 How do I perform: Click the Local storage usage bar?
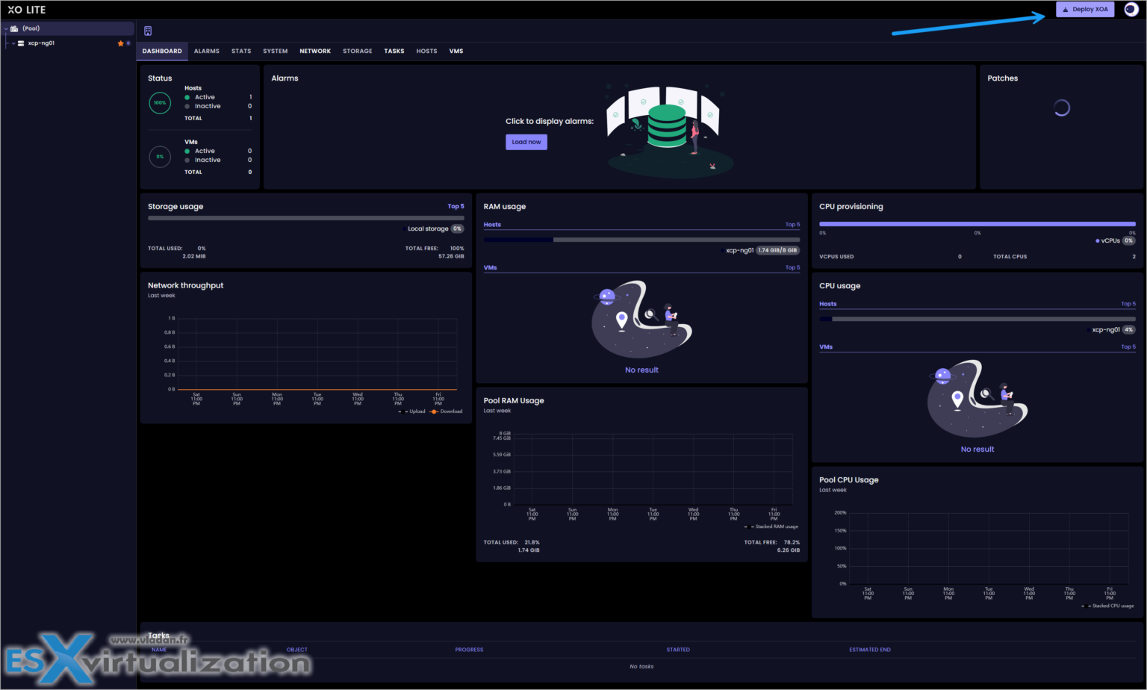[x=305, y=218]
